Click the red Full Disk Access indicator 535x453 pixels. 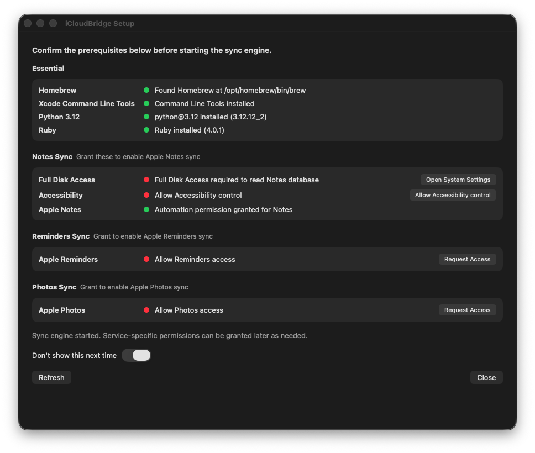(x=146, y=180)
